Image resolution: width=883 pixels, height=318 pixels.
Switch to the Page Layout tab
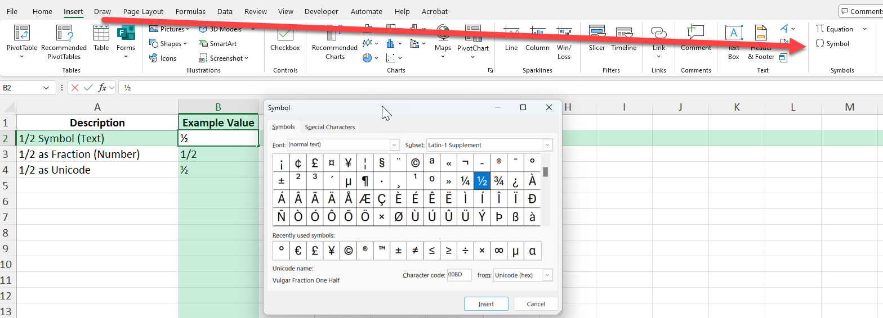pyautogui.click(x=143, y=11)
